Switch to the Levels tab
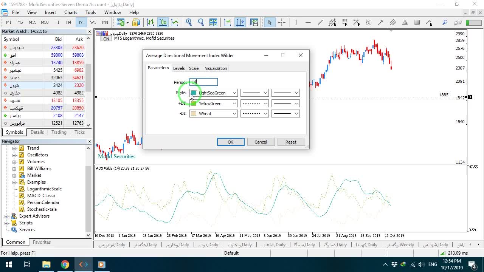 pos(179,68)
